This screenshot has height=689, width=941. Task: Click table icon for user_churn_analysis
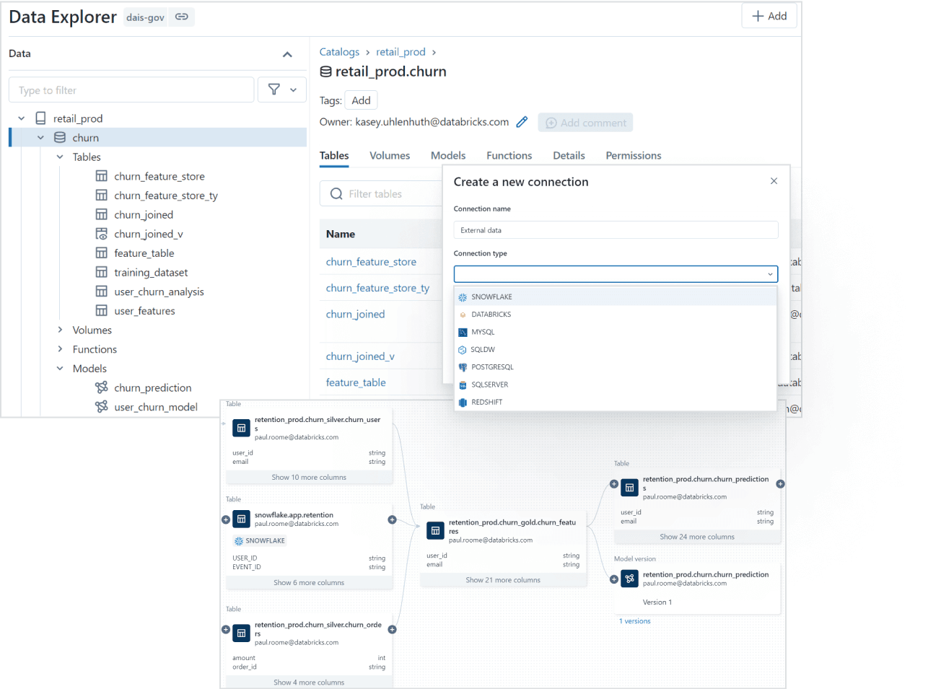102,291
